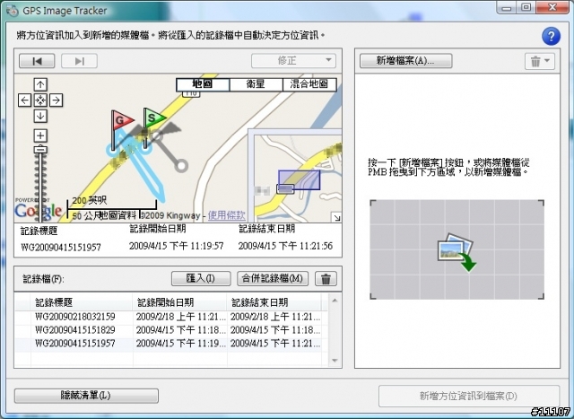Click the 新增檔案(A)... button
Screen dimensions: 574x419
(x=406, y=61)
